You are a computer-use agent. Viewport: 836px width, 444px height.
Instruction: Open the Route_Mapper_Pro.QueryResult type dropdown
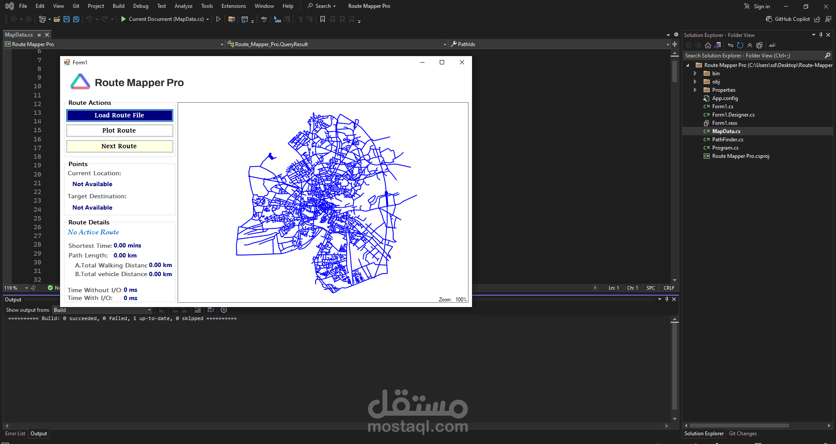click(445, 44)
